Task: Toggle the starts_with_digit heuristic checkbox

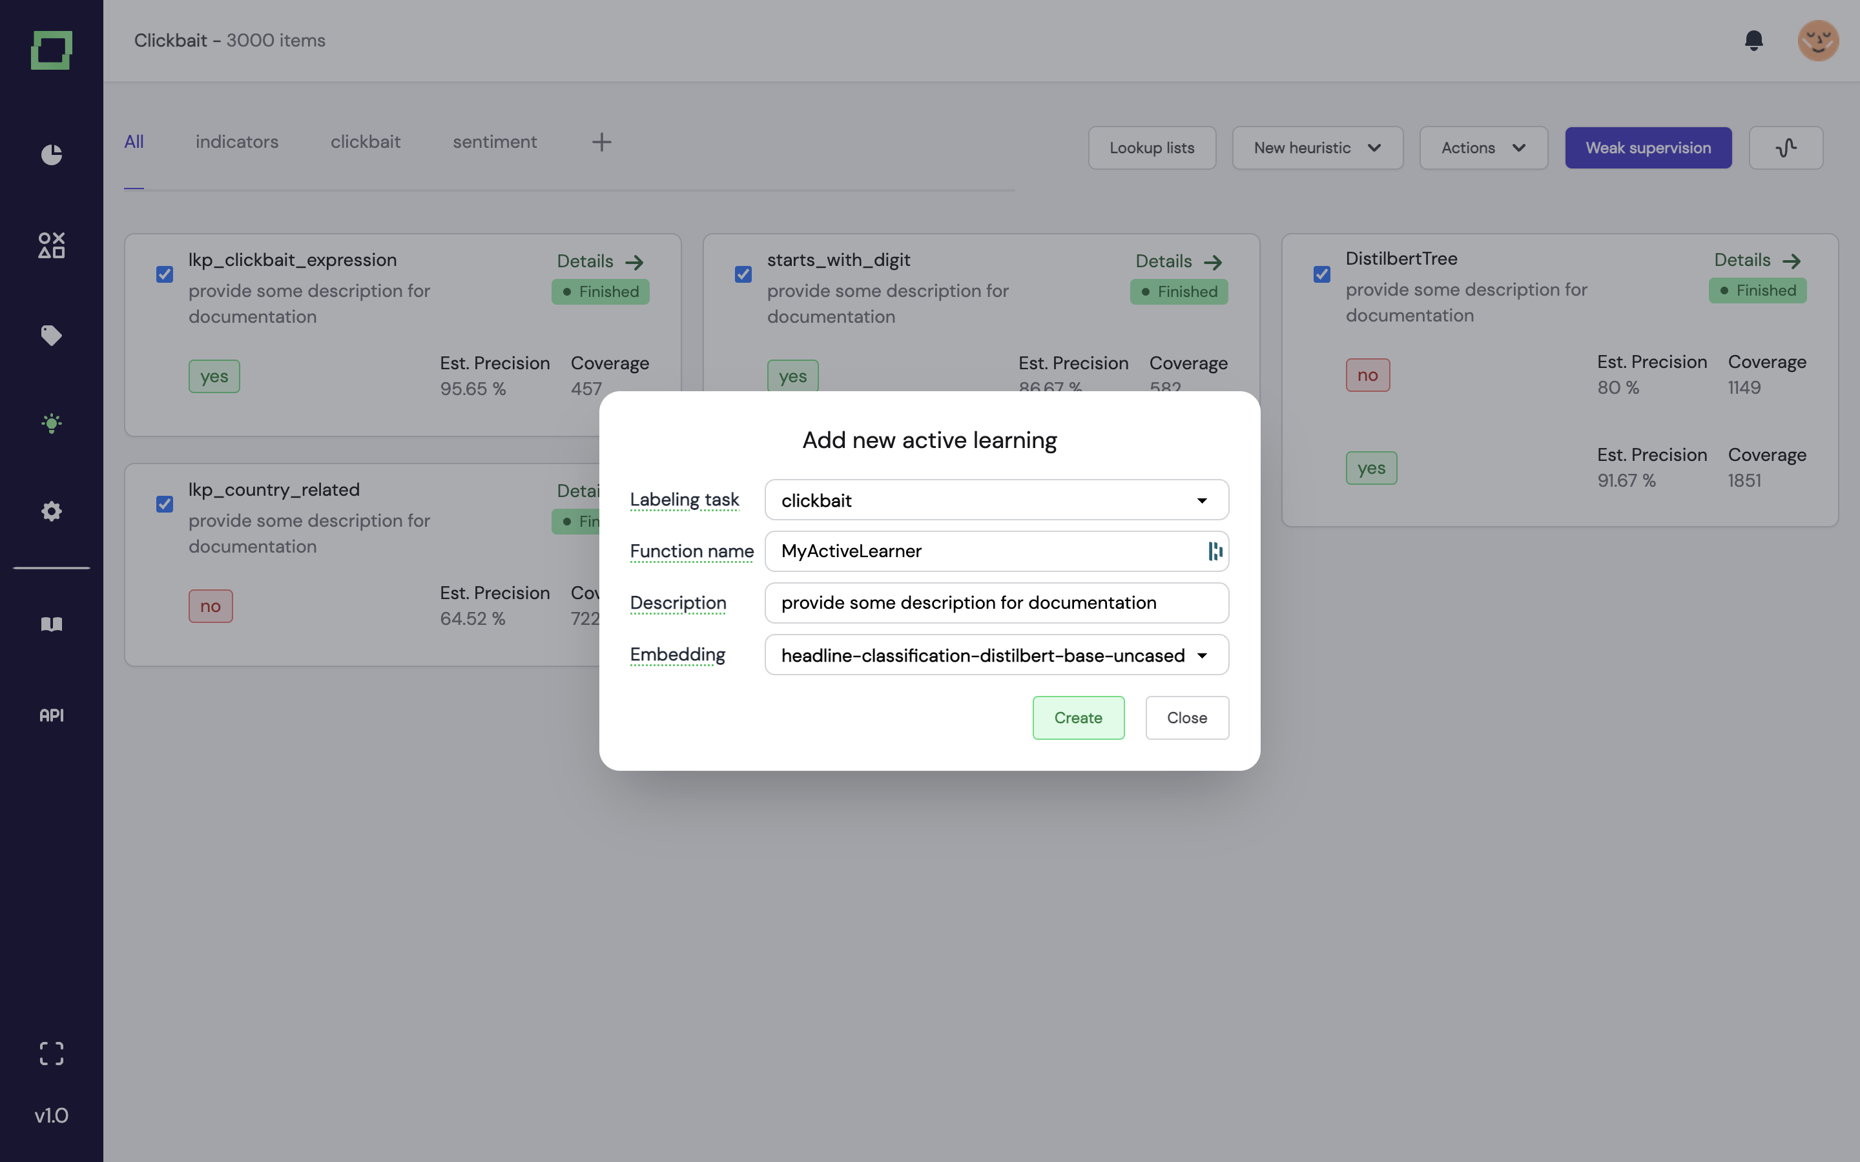Action: coord(743,274)
